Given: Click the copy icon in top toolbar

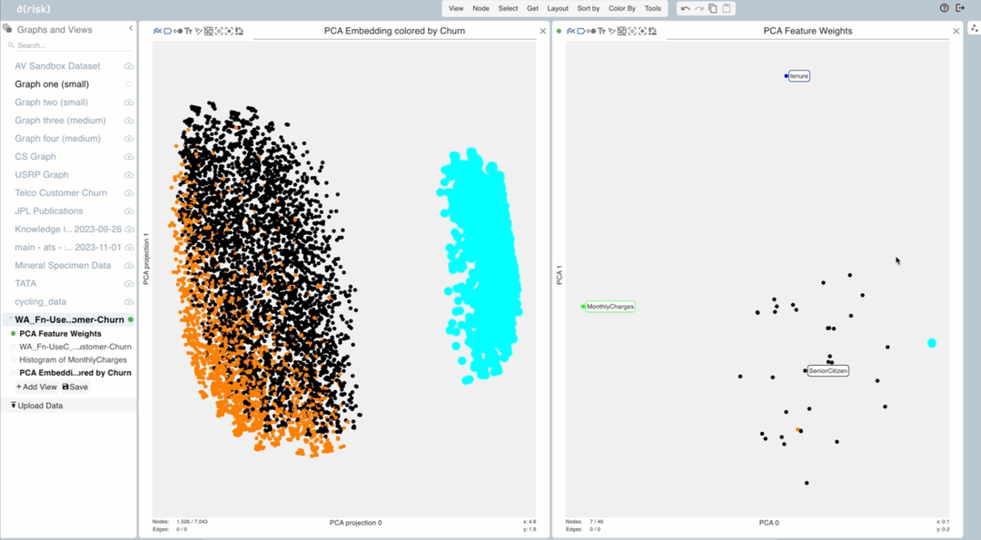Looking at the screenshot, I should pyautogui.click(x=713, y=8).
